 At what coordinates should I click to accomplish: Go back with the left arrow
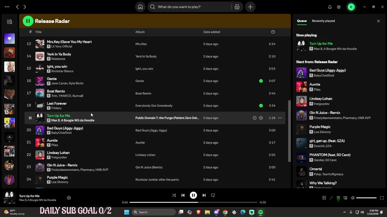(17, 7)
